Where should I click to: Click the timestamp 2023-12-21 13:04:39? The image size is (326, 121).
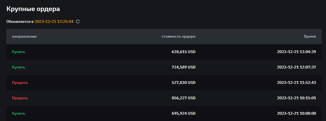(x=296, y=52)
